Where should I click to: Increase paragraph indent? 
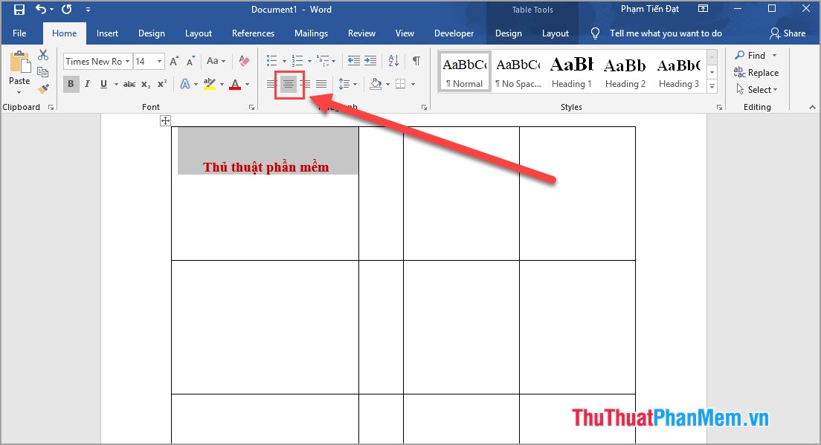[x=370, y=61]
